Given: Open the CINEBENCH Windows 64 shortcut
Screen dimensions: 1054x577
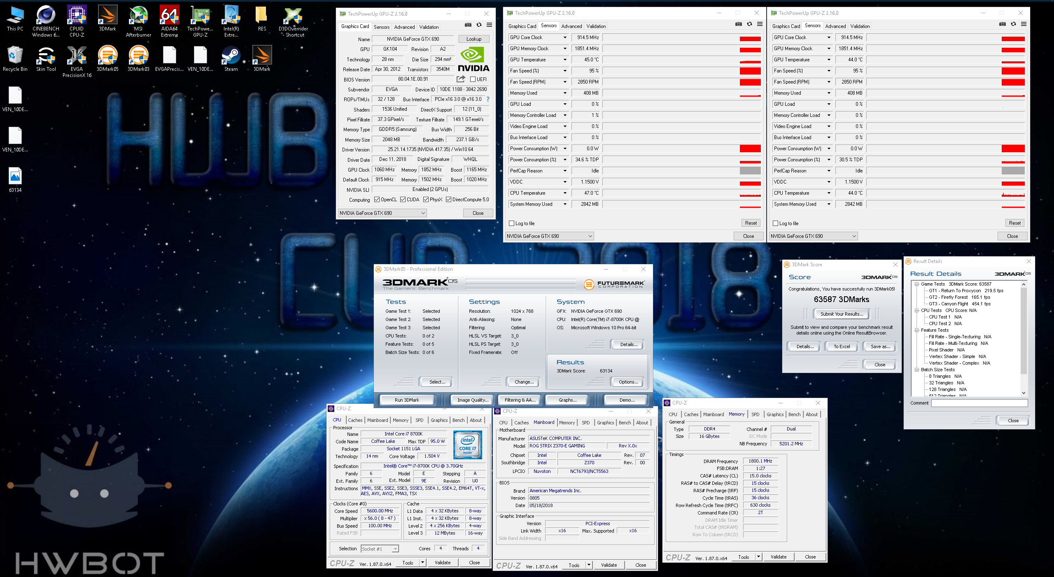Looking at the screenshot, I should click(46, 21).
